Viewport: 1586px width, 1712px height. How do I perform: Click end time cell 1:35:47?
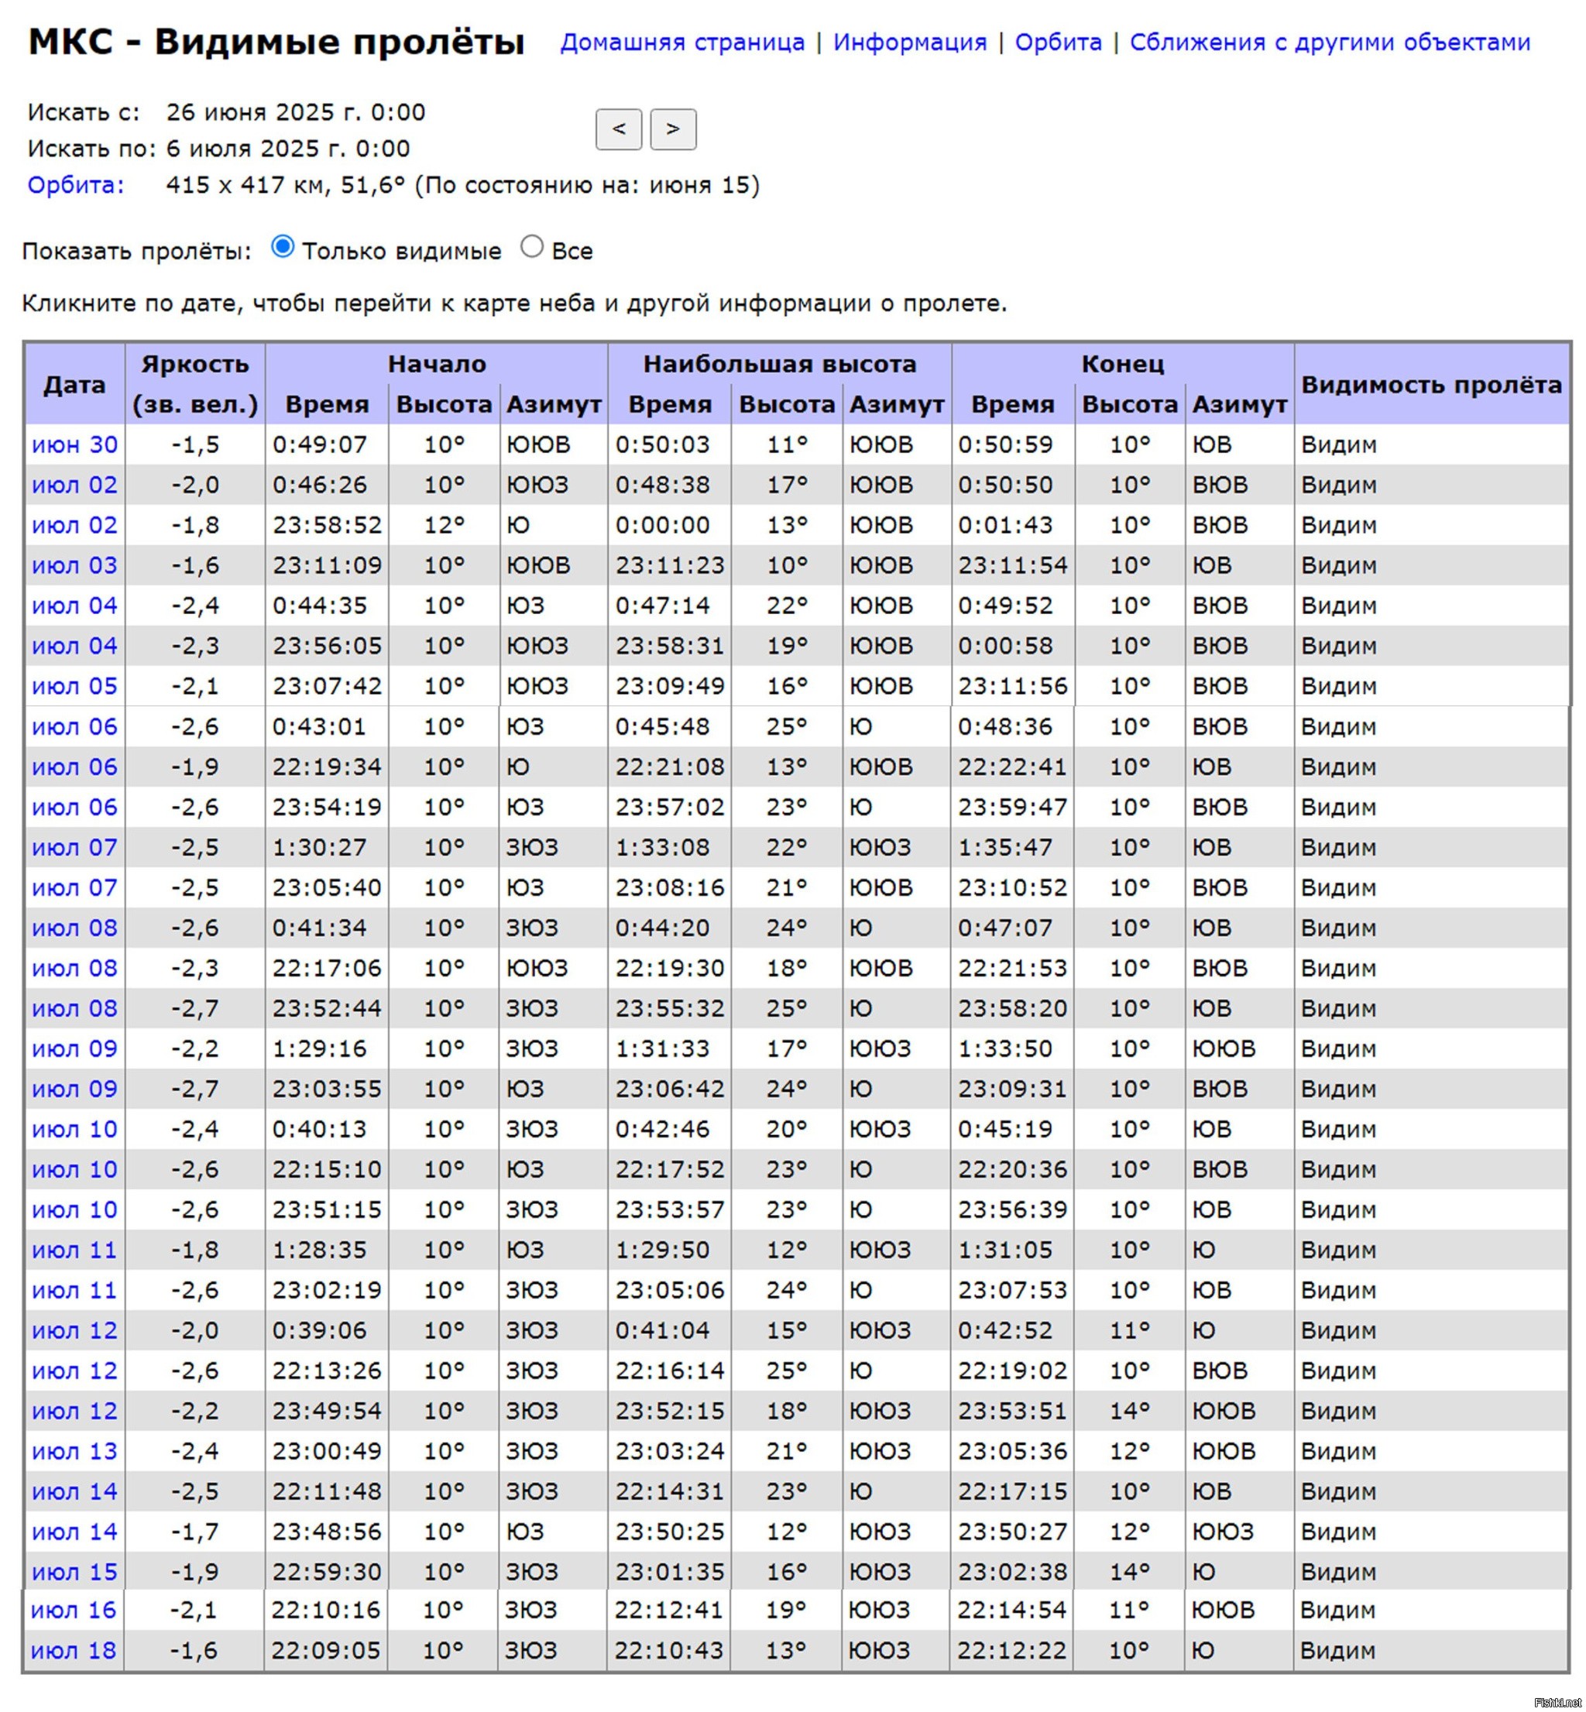1013,848
